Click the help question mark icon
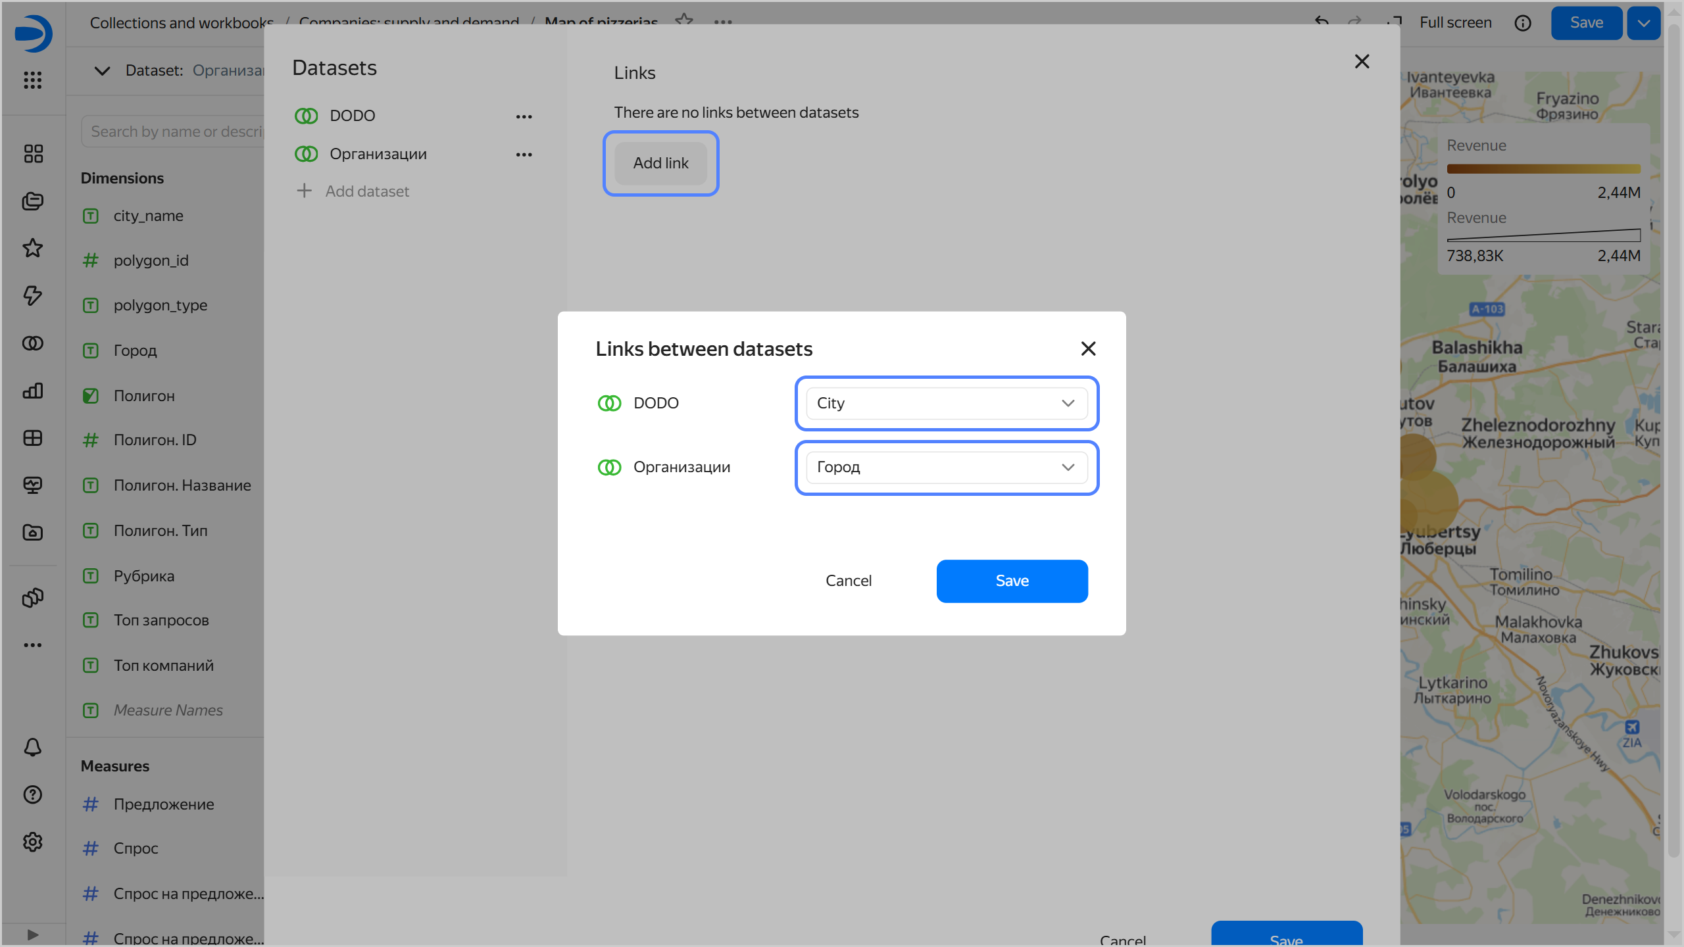Image resolution: width=1684 pixels, height=947 pixels. [x=33, y=794]
